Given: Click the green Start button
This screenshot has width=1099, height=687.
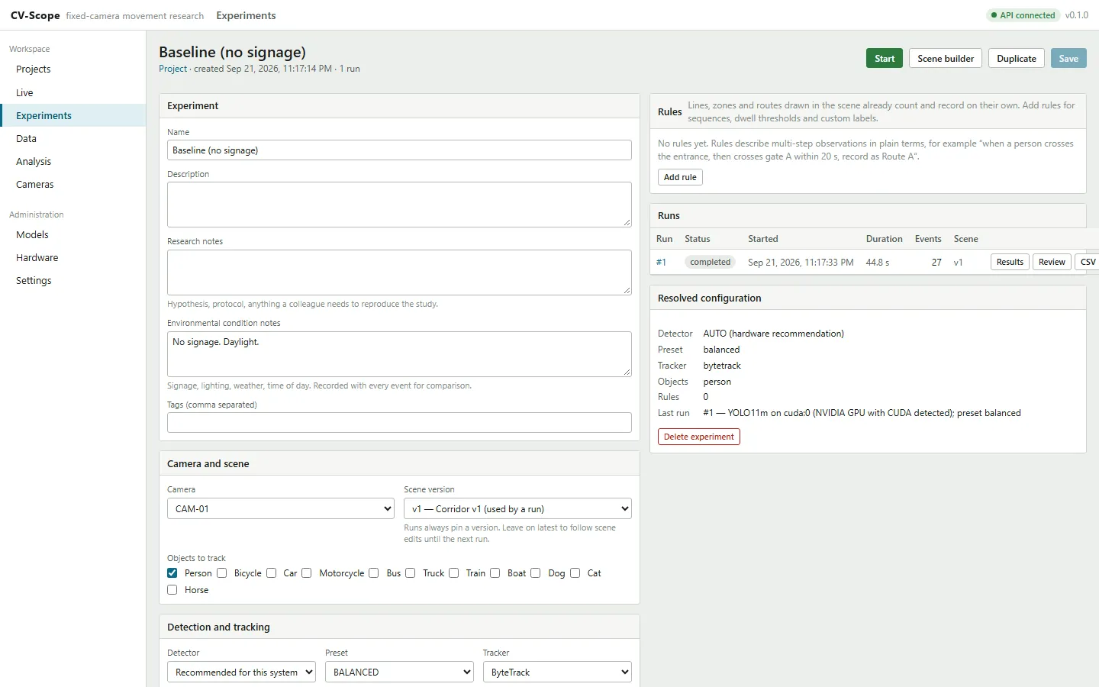Looking at the screenshot, I should pos(885,58).
